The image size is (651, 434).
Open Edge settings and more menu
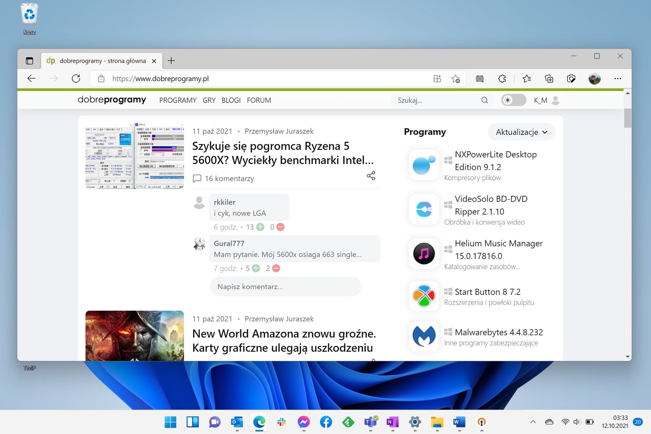click(618, 79)
